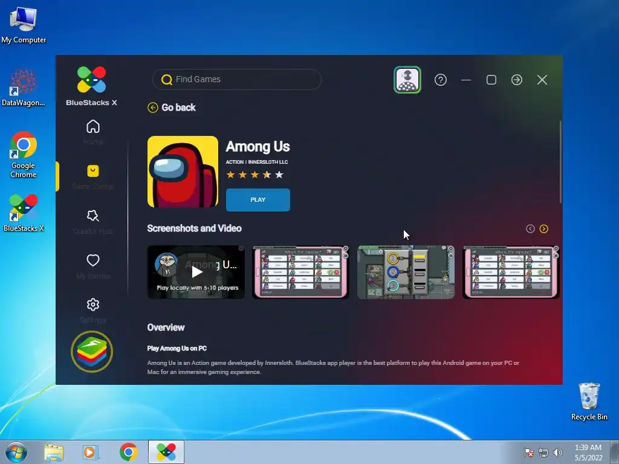Select the DataWagon desktop shortcut
The width and height of the screenshot is (619, 464).
click(x=24, y=88)
